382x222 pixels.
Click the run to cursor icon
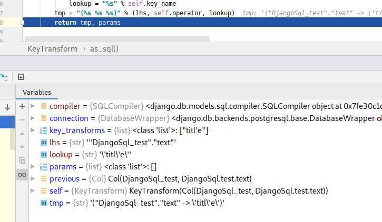point(4,77)
